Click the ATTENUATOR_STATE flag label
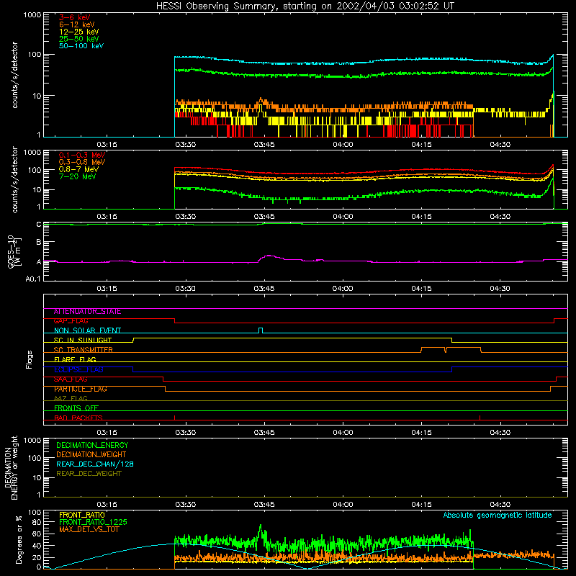This screenshot has width=576, height=576. click(87, 312)
